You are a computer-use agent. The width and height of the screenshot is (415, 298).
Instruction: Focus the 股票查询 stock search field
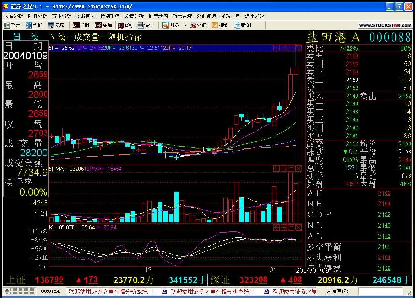[x=380, y=291]
